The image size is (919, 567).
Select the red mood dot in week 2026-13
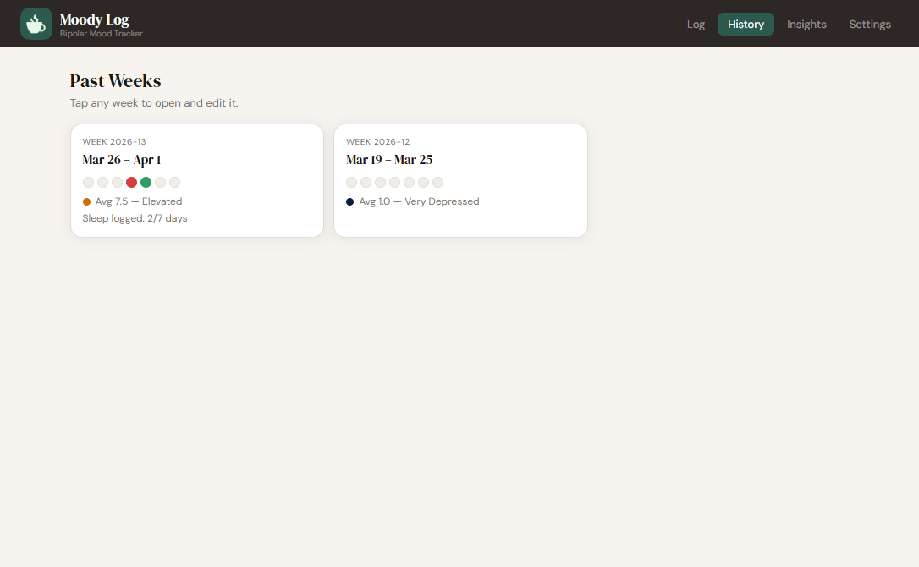point(131,182)
